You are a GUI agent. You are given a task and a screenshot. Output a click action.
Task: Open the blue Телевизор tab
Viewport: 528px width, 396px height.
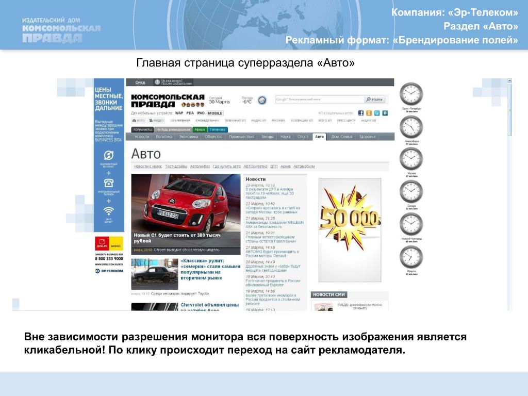[218, 129]
